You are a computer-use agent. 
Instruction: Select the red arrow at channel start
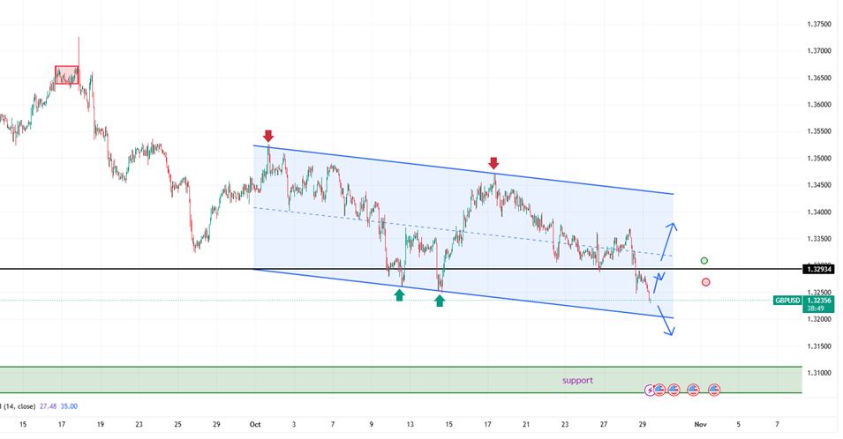point(268,137)
